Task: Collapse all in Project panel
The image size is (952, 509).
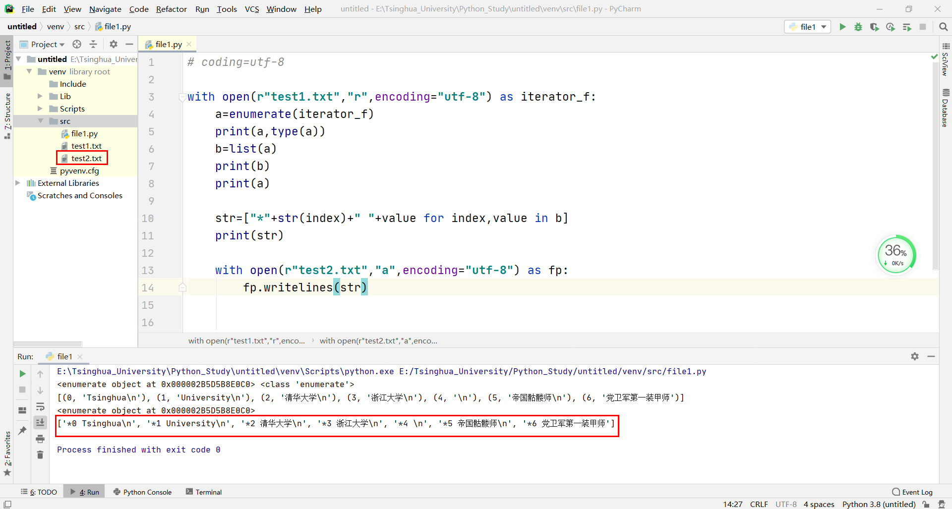Action: pyautogui.click(x=93, y=44)
